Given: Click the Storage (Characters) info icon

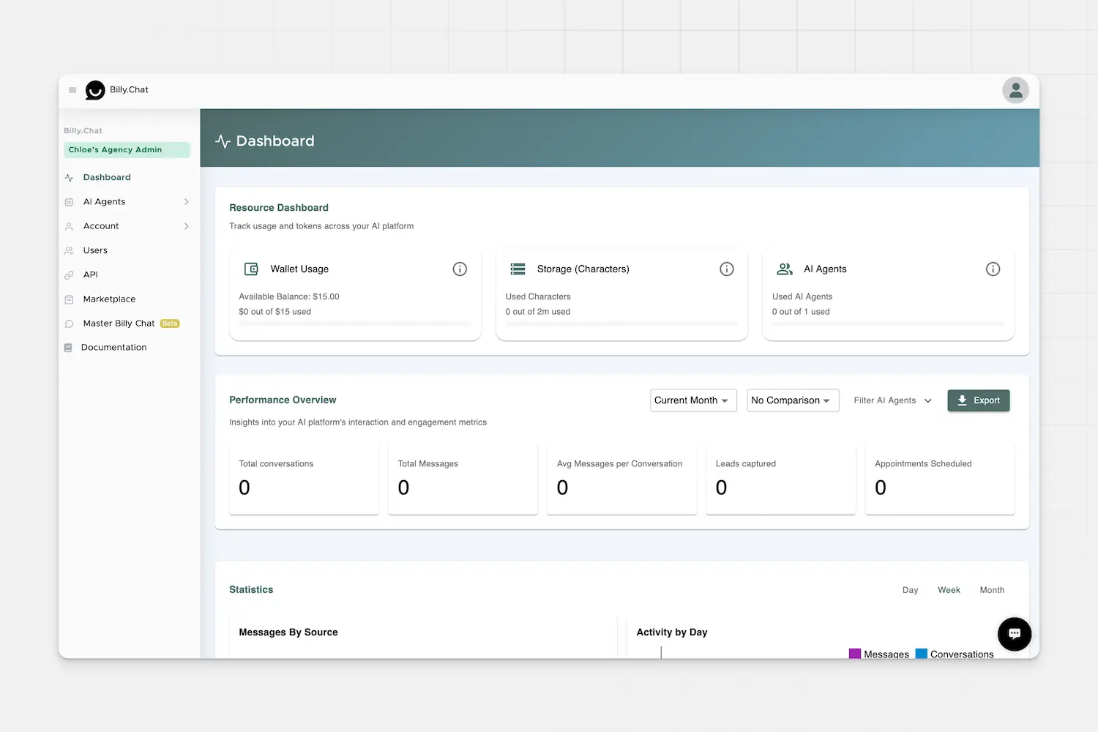Looking at the screenshot, I should [x=727, y=269].
